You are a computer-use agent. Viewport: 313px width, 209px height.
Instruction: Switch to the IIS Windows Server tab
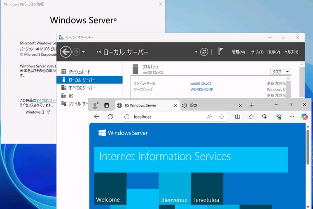click(x=147, y=105)
